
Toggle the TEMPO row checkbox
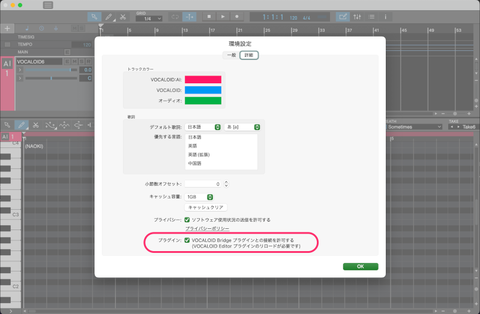click(x=7, y=44)
